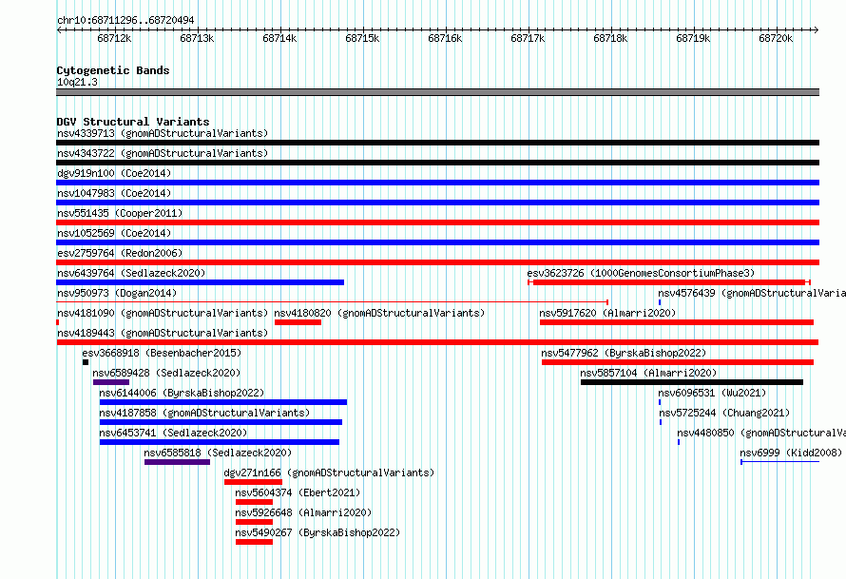This screenshot has height=579, width=846.
Task: Select the black nsv4343722 variant bar
Action: coord(437,163)
